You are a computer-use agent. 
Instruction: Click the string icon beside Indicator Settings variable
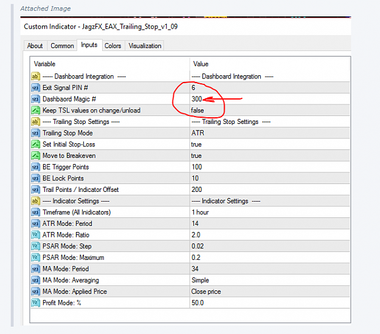[35, 201]
